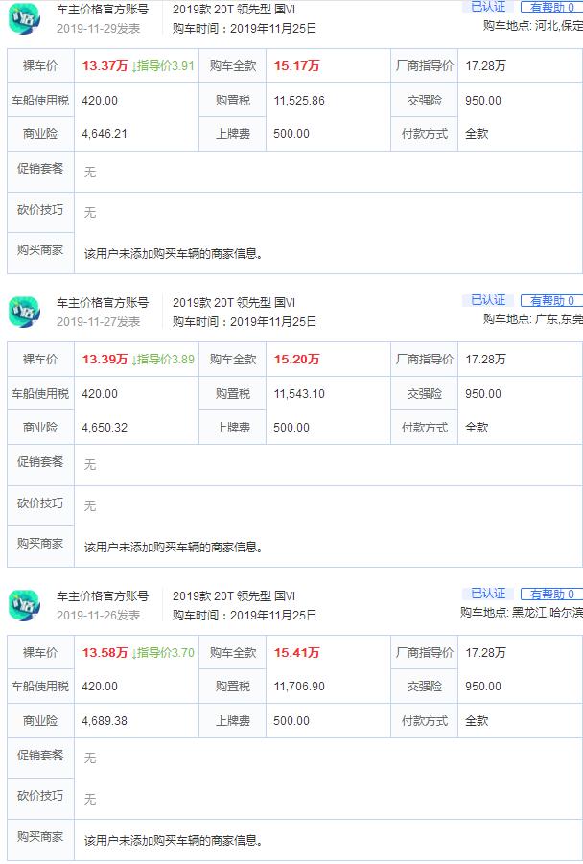Click 厂商指导价 17.28万 in the 13.37万 table

pos(485,65)
